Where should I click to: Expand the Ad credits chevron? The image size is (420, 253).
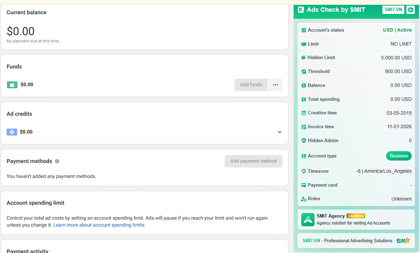tap(279, 132)
